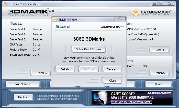Click the 3DMark05 title bar application icon

click(x=5, y=4)
